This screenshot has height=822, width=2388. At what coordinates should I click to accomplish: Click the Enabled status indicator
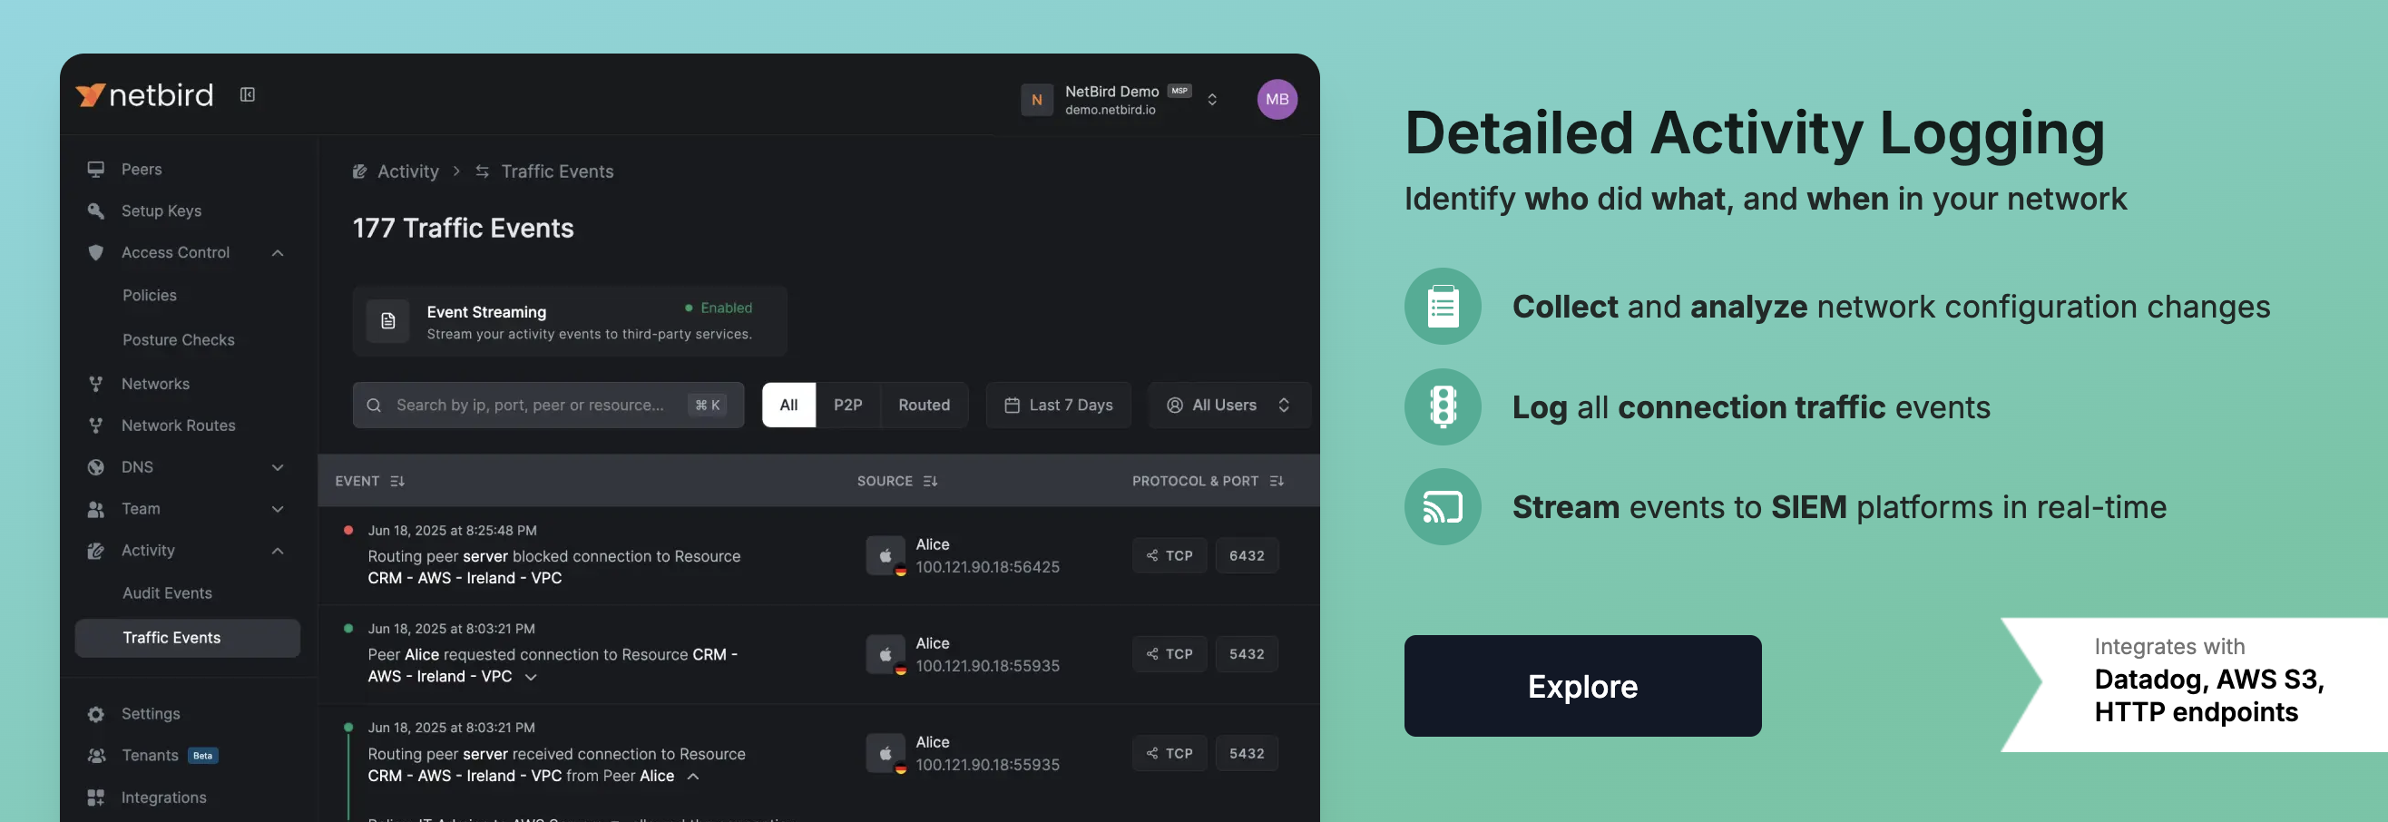(x=719, y=308)
